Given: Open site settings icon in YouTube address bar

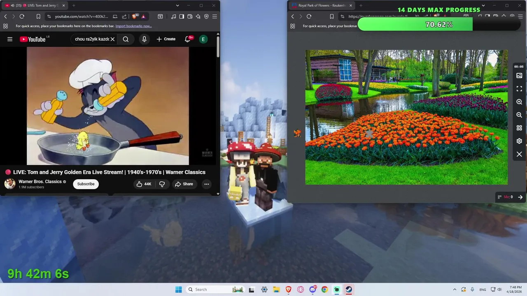Looking at the screenshot, I should [x=49, y=16].
